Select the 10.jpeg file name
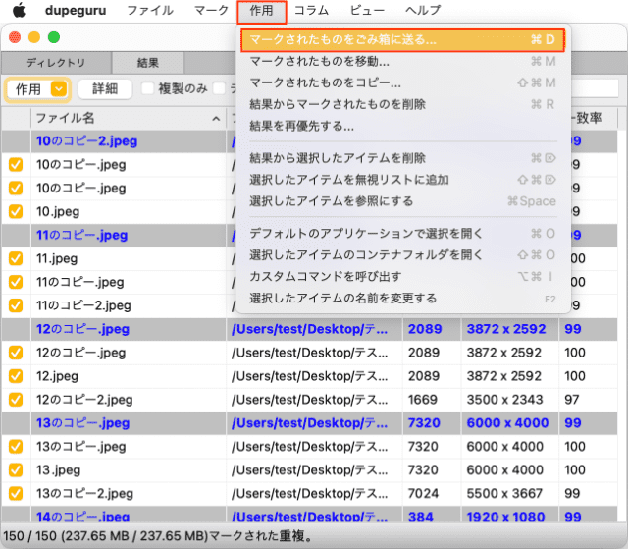 [x=58, y=211]
